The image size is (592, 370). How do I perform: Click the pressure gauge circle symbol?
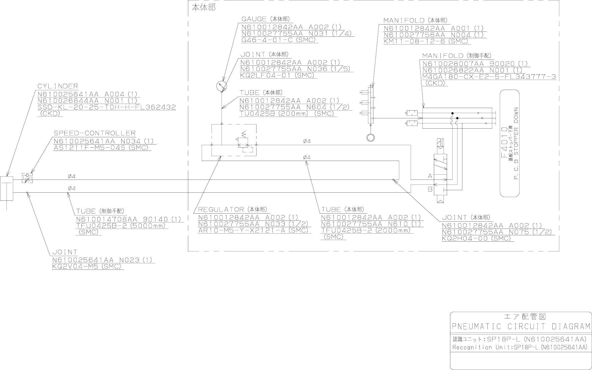point(221,86)
